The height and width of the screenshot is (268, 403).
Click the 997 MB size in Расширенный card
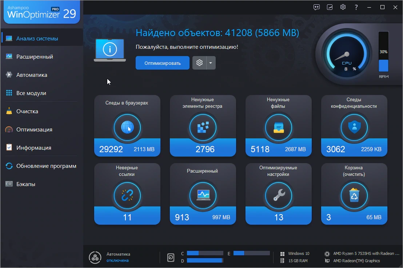click(221, 217)
